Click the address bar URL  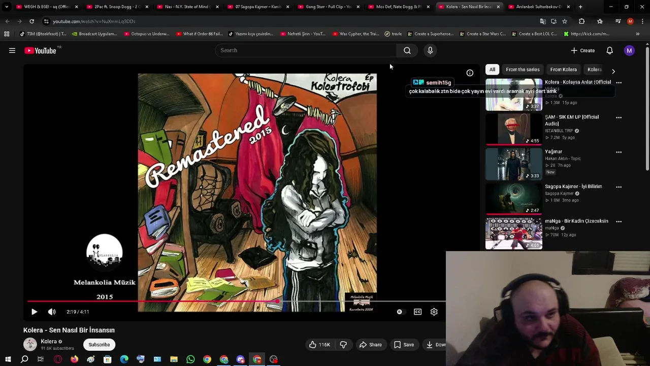[x=94, y=21]
